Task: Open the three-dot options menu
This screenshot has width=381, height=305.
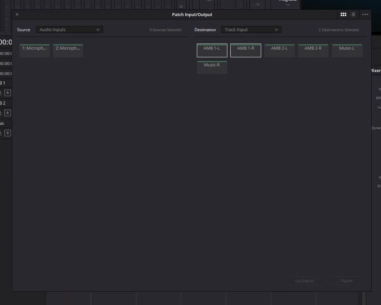Action: click(365, 14)
